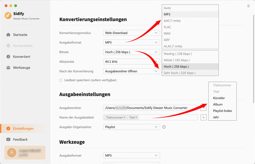Choose AAC (*.m4a) format option
The width and height of the screenshot is (255, 164).
tap(190, 21)
